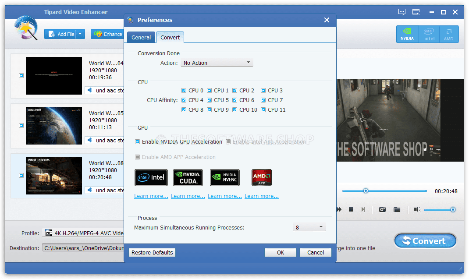
Task: Uncheck CPU 6 affinity
Action: point(235,100)
